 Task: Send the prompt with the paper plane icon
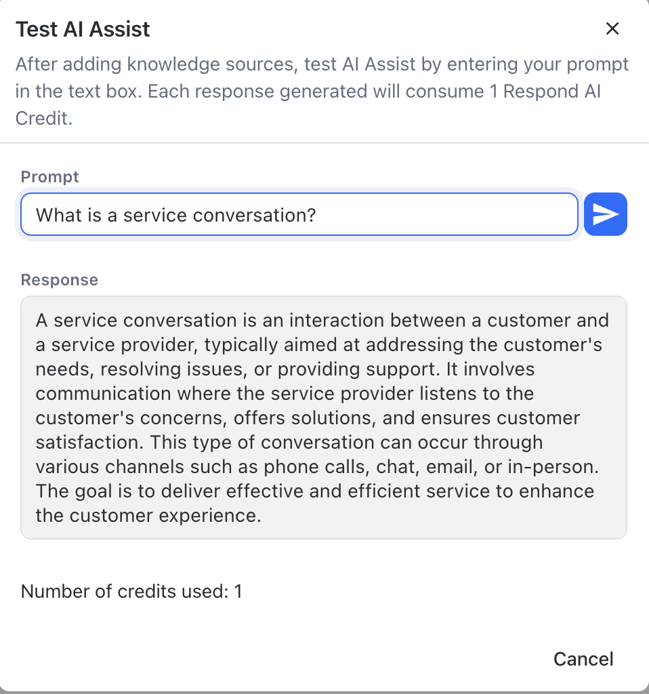[x=605, y=215]
